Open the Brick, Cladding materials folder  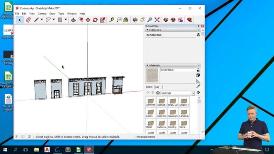coord(173,102)
